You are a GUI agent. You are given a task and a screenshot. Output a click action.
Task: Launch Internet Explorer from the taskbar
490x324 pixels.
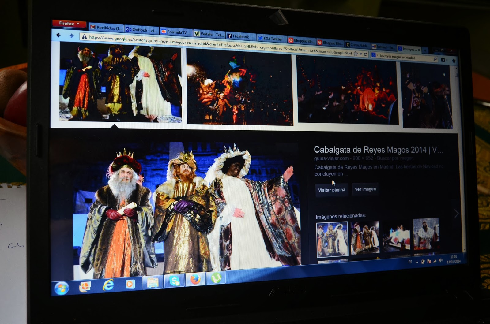pyautogui.click(x=108, y=285)
